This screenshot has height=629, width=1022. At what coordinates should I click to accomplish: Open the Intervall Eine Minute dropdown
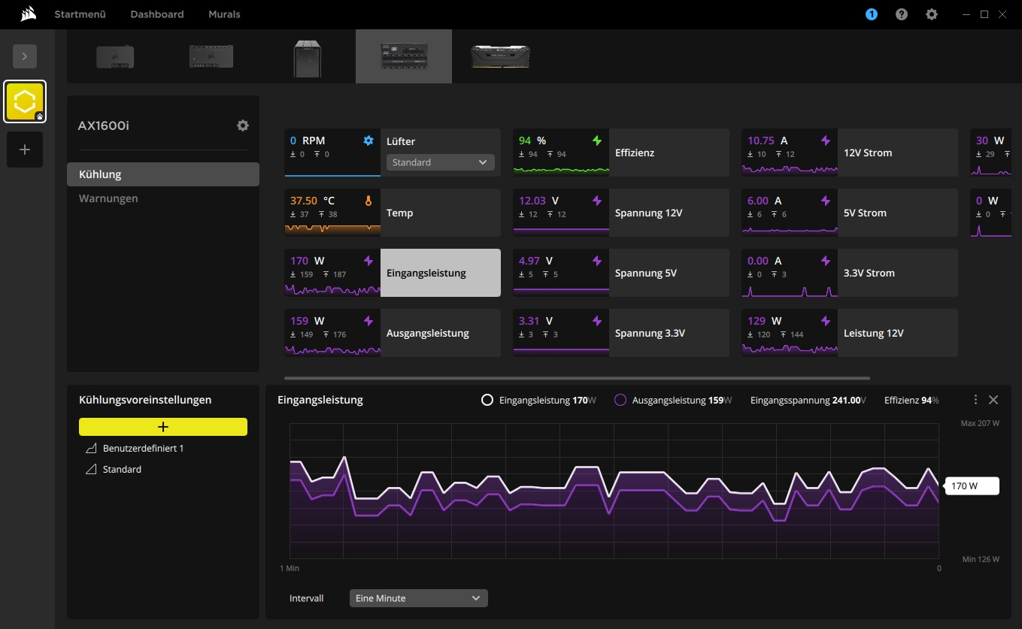(419, 598)
